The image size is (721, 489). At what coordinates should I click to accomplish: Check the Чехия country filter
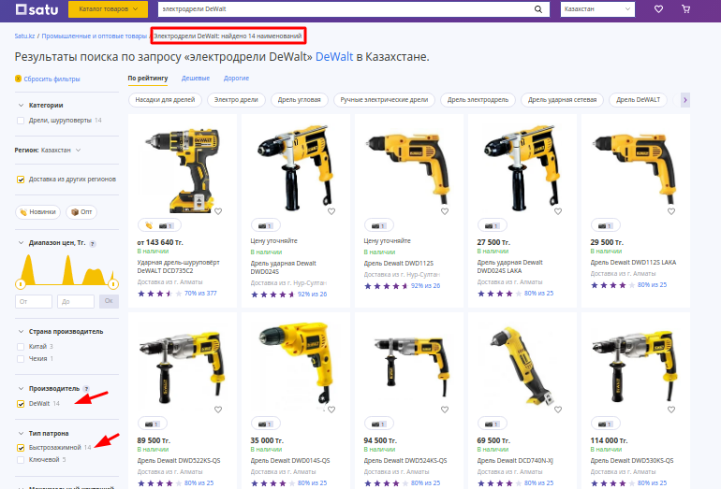[x=21, y=359]
